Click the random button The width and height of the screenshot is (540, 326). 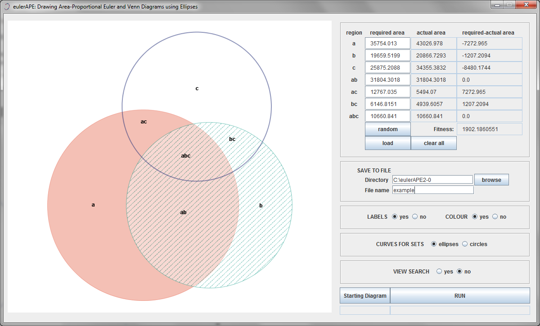tap(388, 129)
